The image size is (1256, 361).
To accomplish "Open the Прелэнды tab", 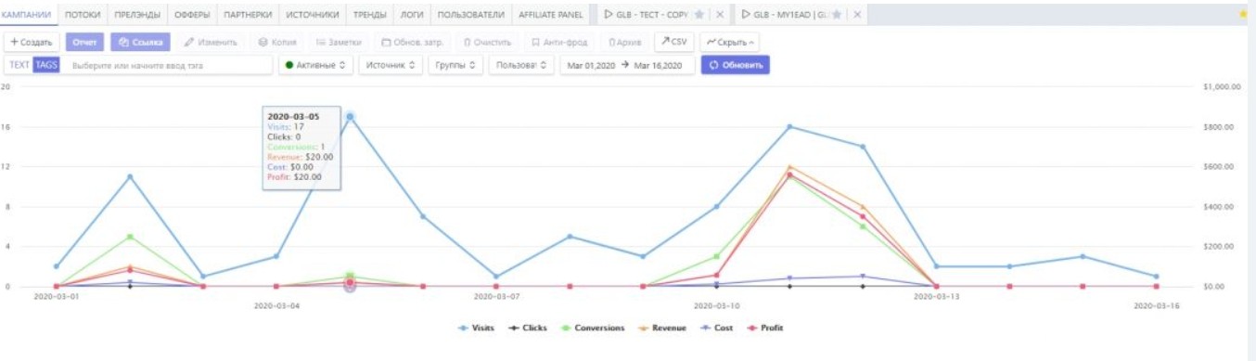I will click(137, 15).
